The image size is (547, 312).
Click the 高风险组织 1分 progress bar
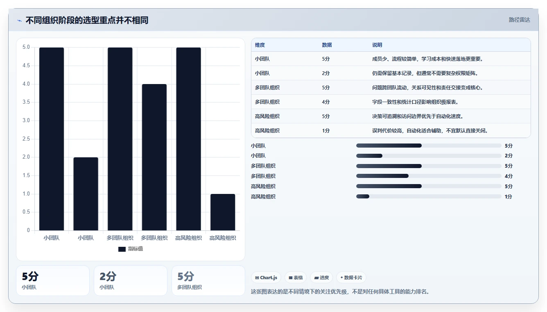pos(429,197)
